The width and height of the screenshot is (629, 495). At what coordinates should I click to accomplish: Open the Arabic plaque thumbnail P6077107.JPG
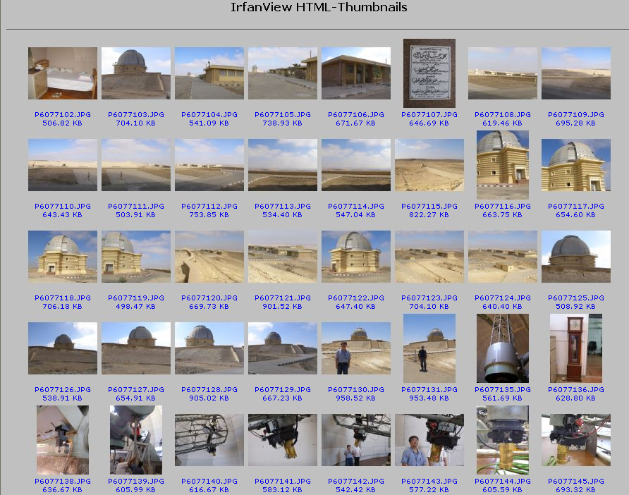(x=429, y=73)
